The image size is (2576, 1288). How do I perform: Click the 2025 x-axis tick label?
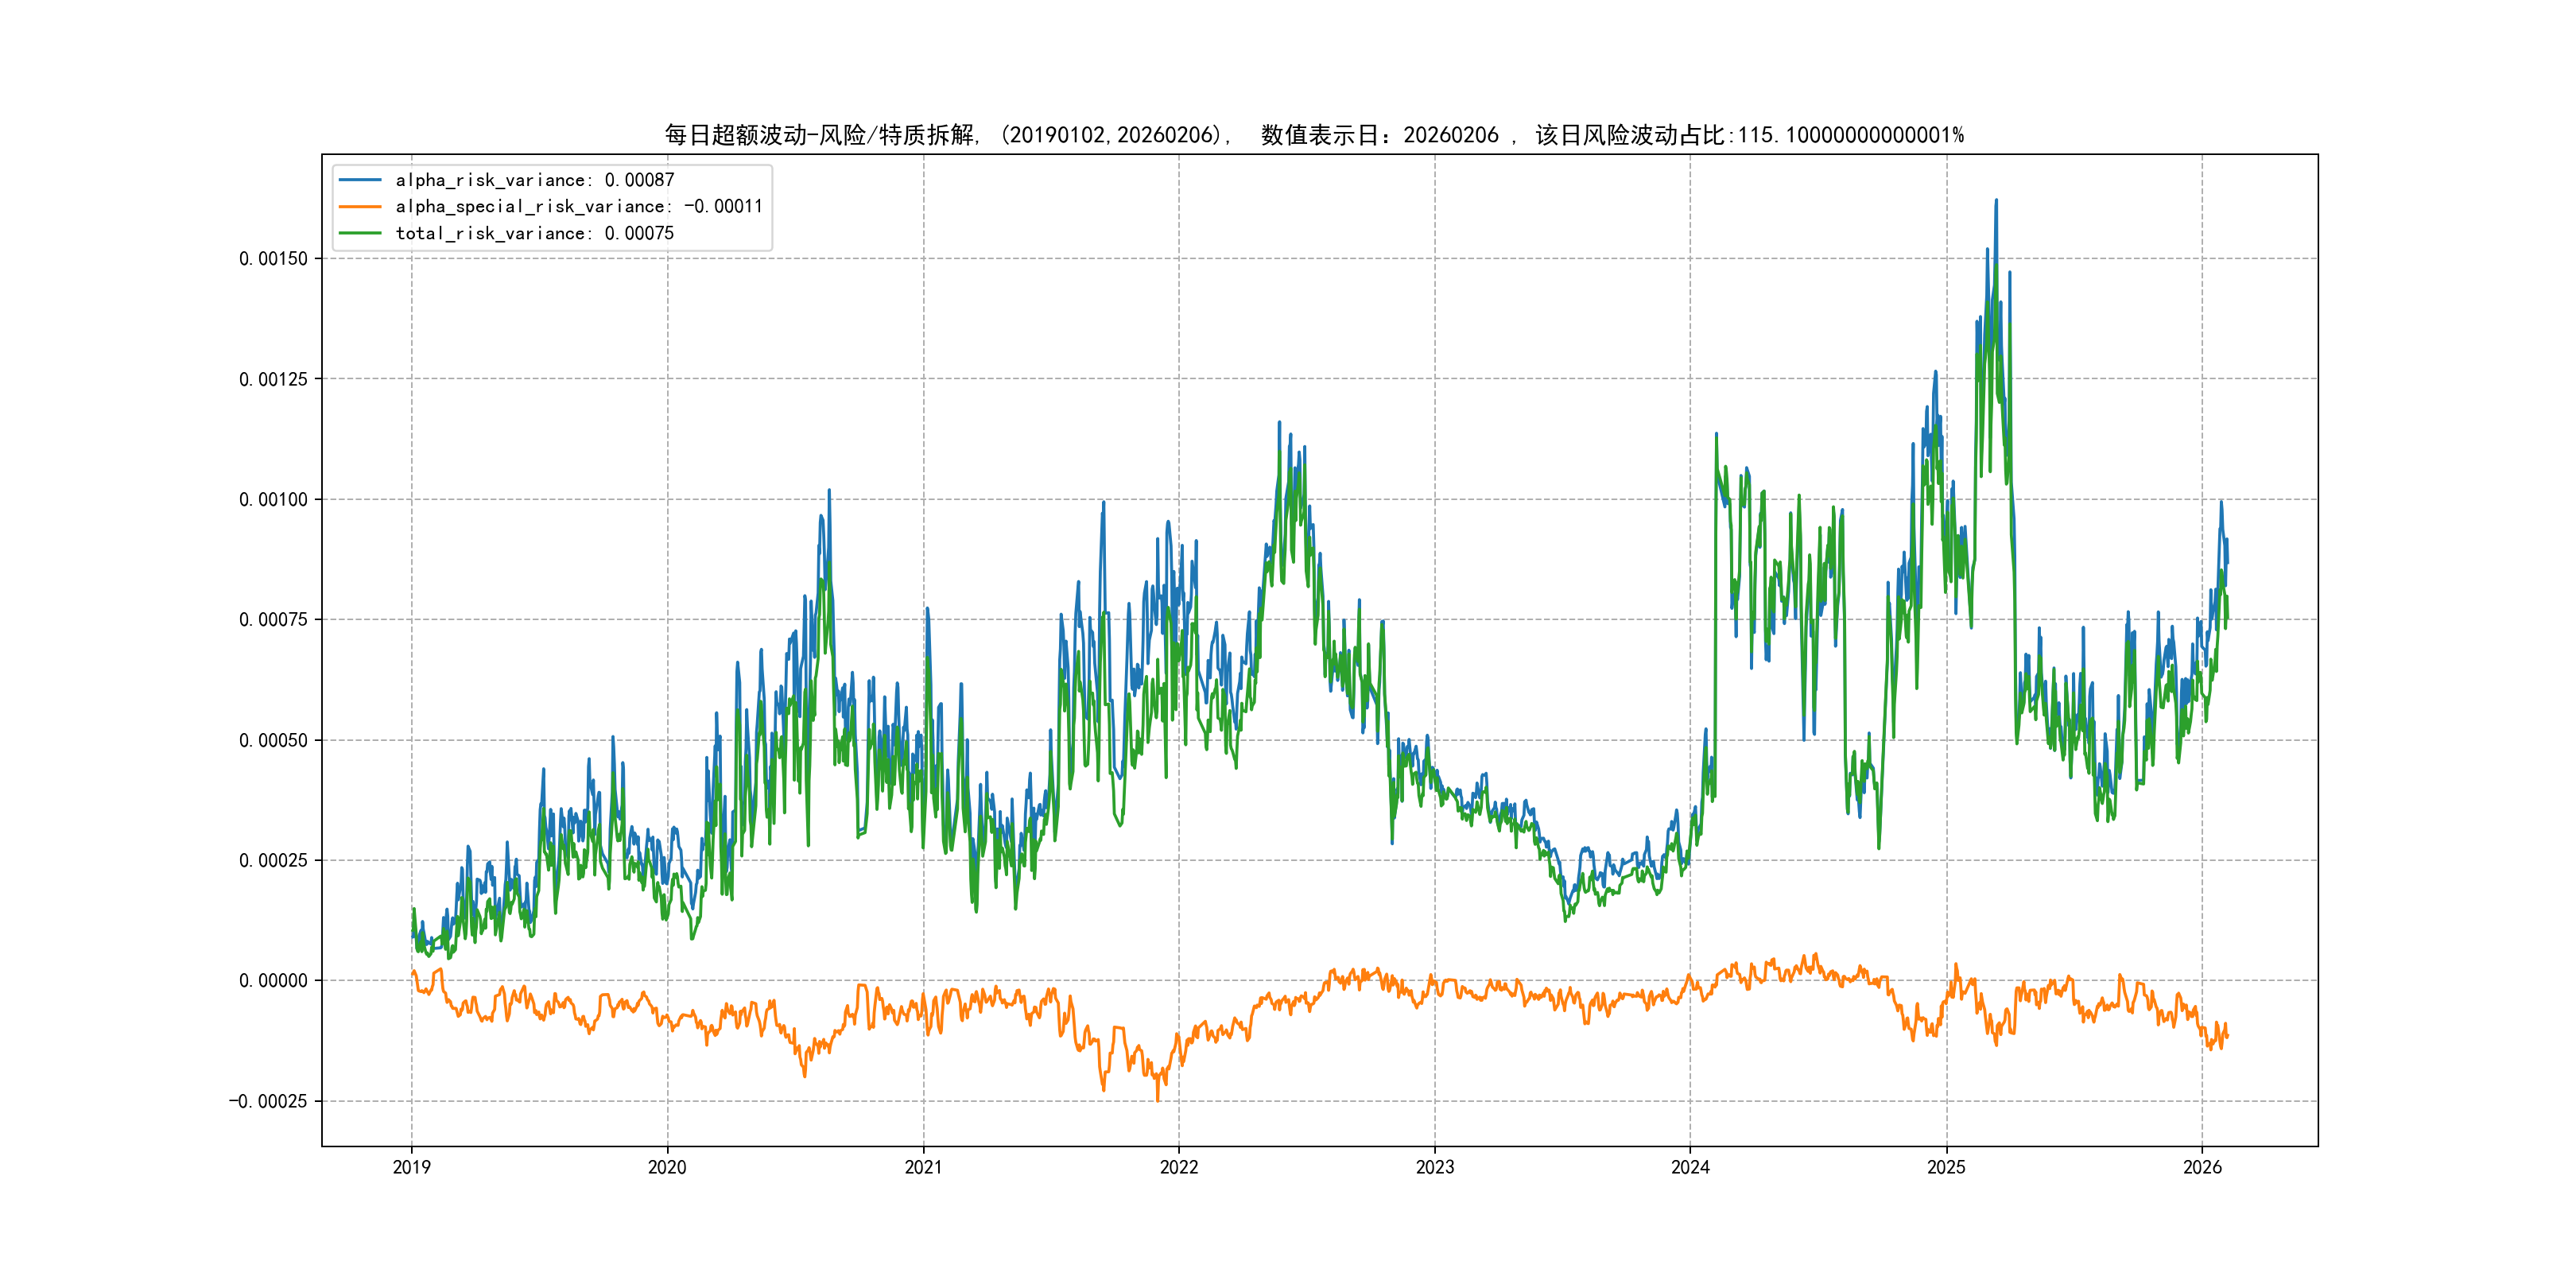pyautogui.click(x=1946, y=1167)
